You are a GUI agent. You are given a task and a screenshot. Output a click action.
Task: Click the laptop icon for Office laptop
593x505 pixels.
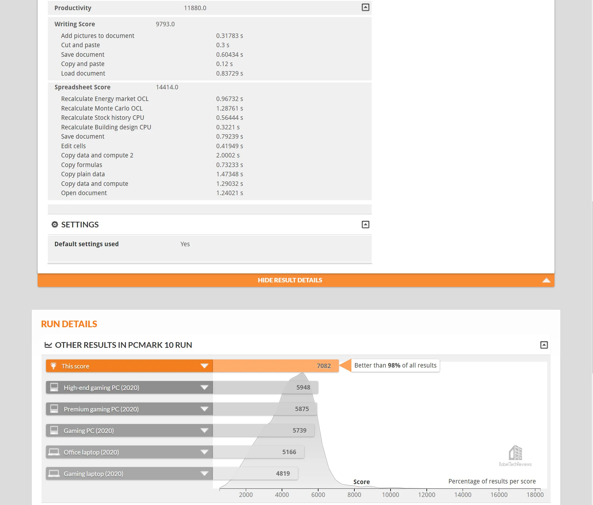(x=54, y=452)
